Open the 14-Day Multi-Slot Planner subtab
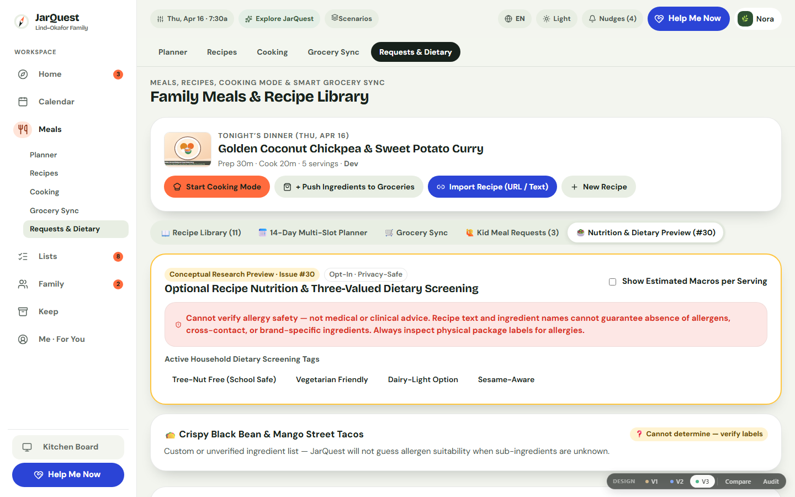 313,232
